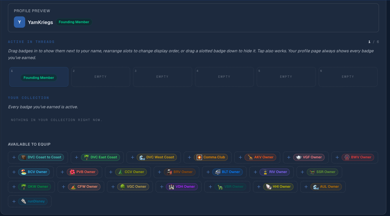Click the shoe icon on runDisney badge

pos(23,201)
